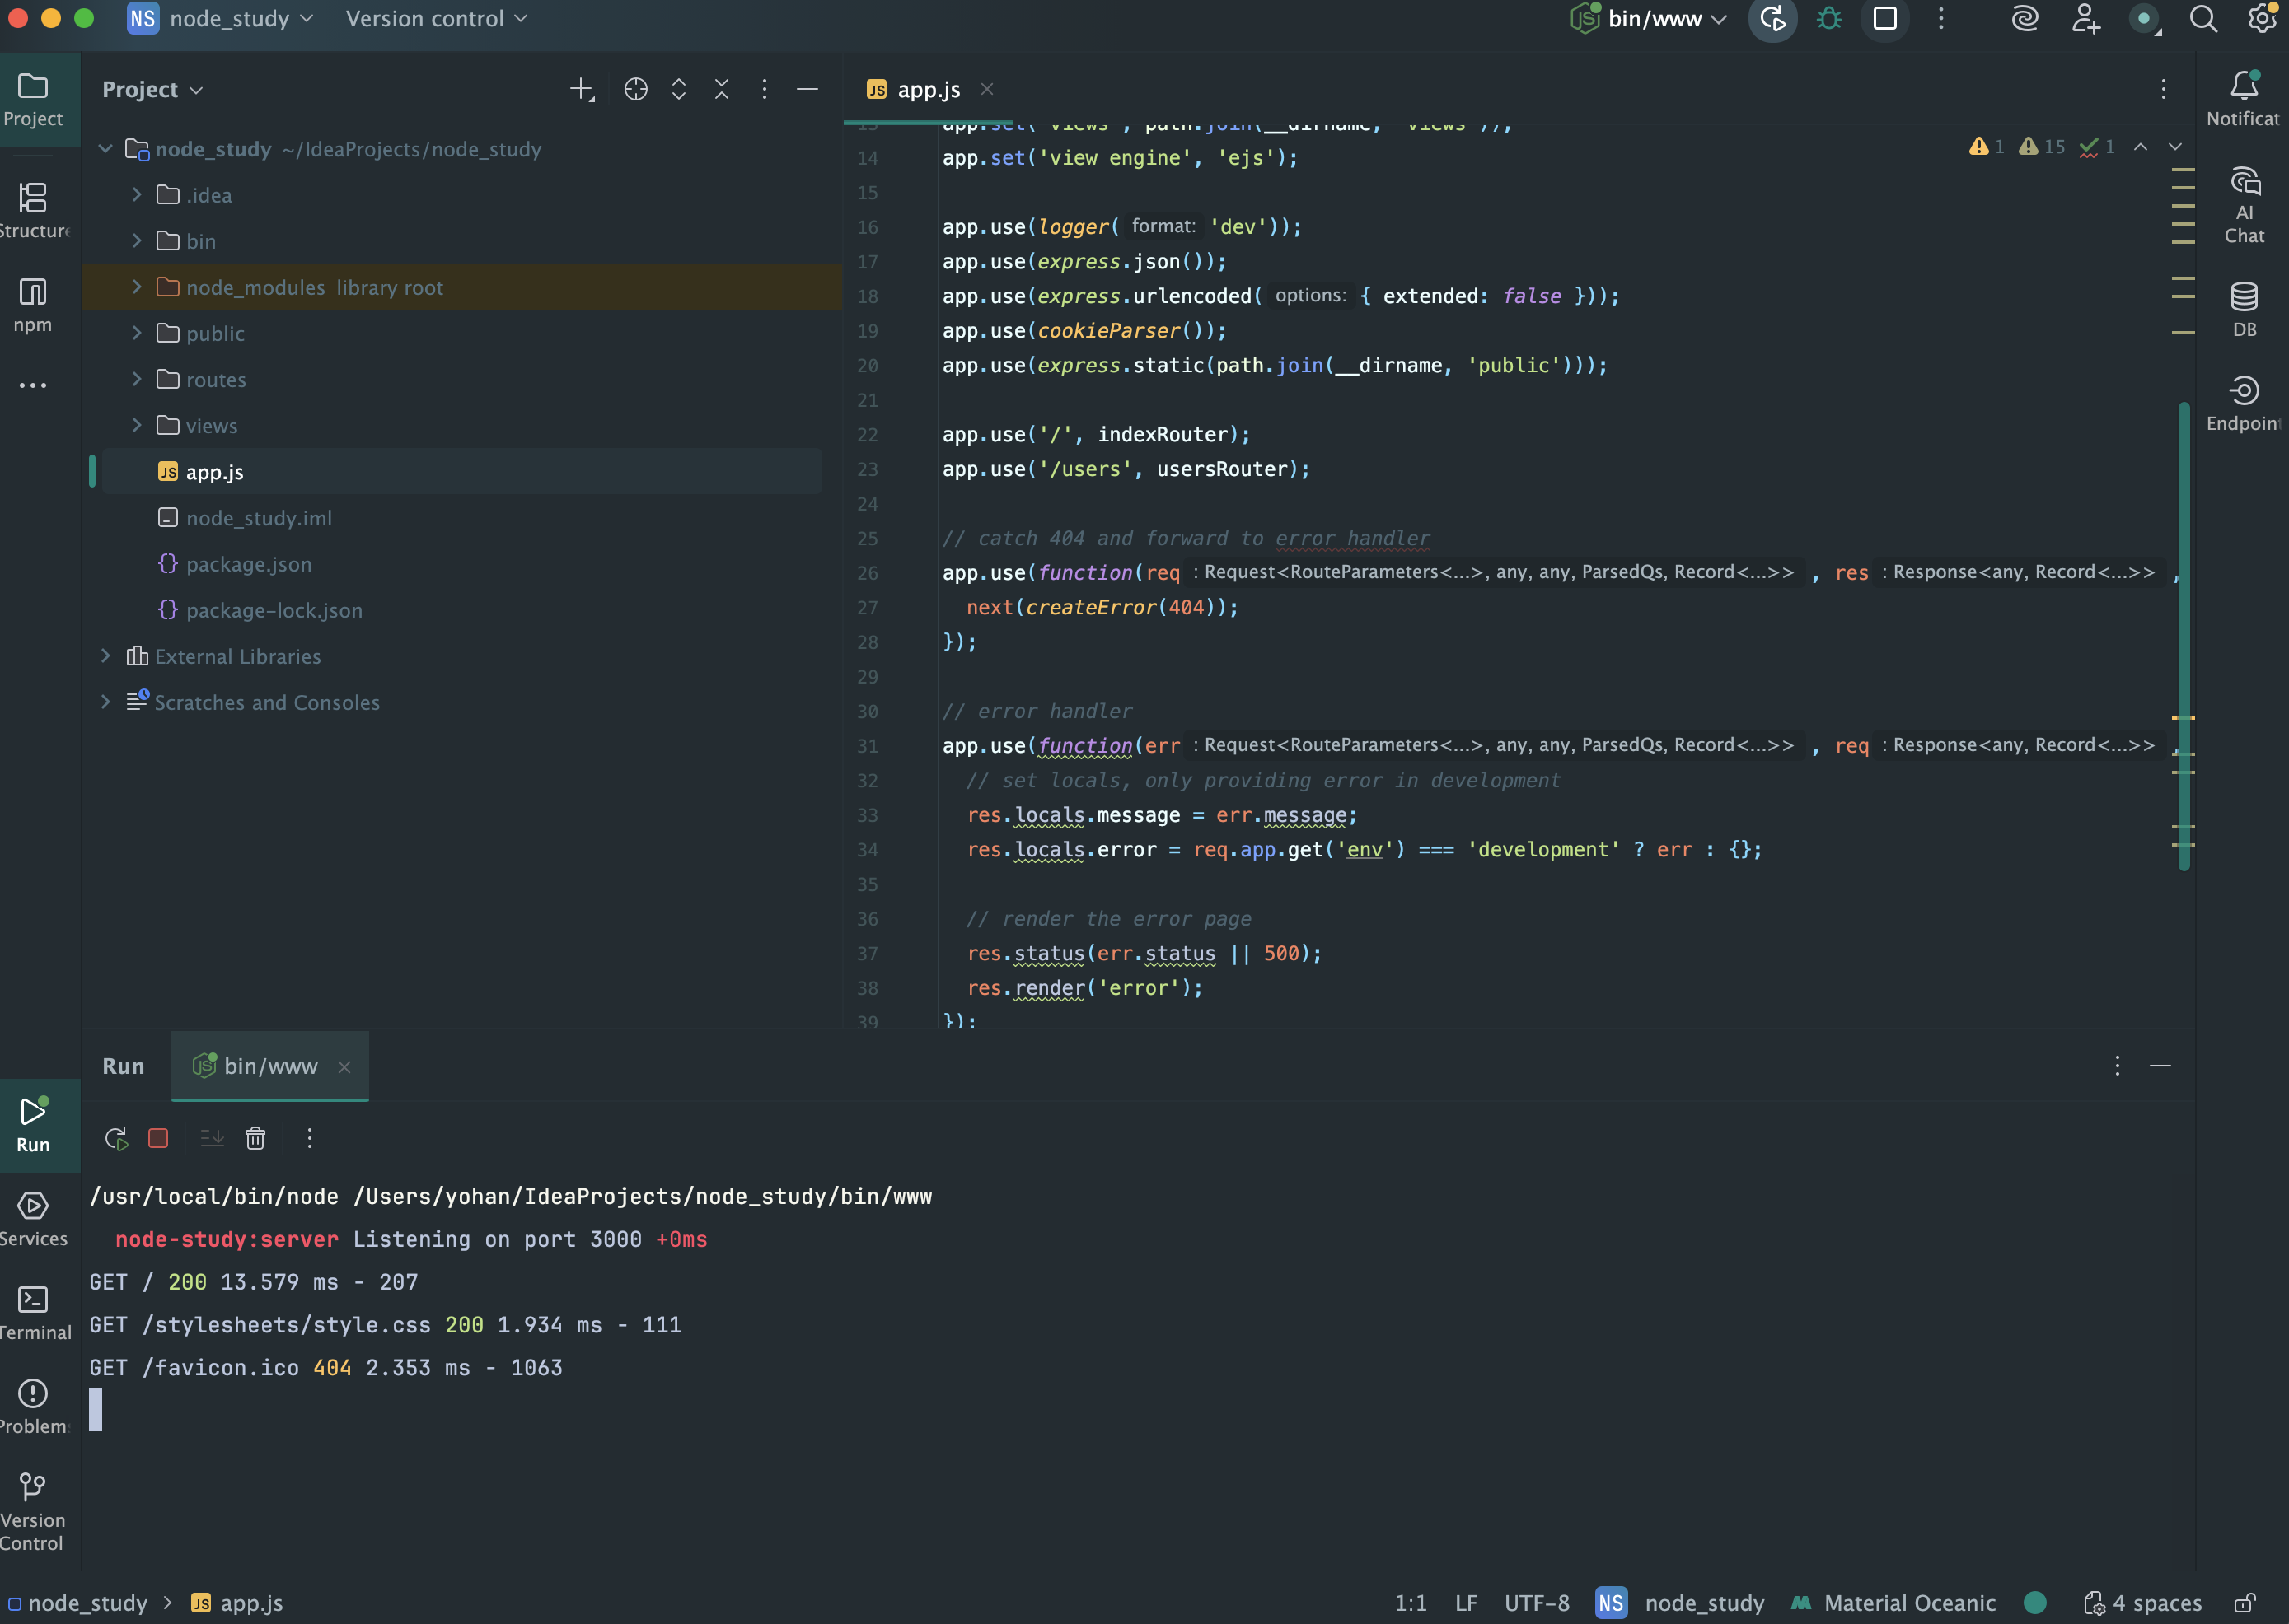Screen dimensions: 2289x1624
Task: Open the npm tool window
Action: click(33, 305)
